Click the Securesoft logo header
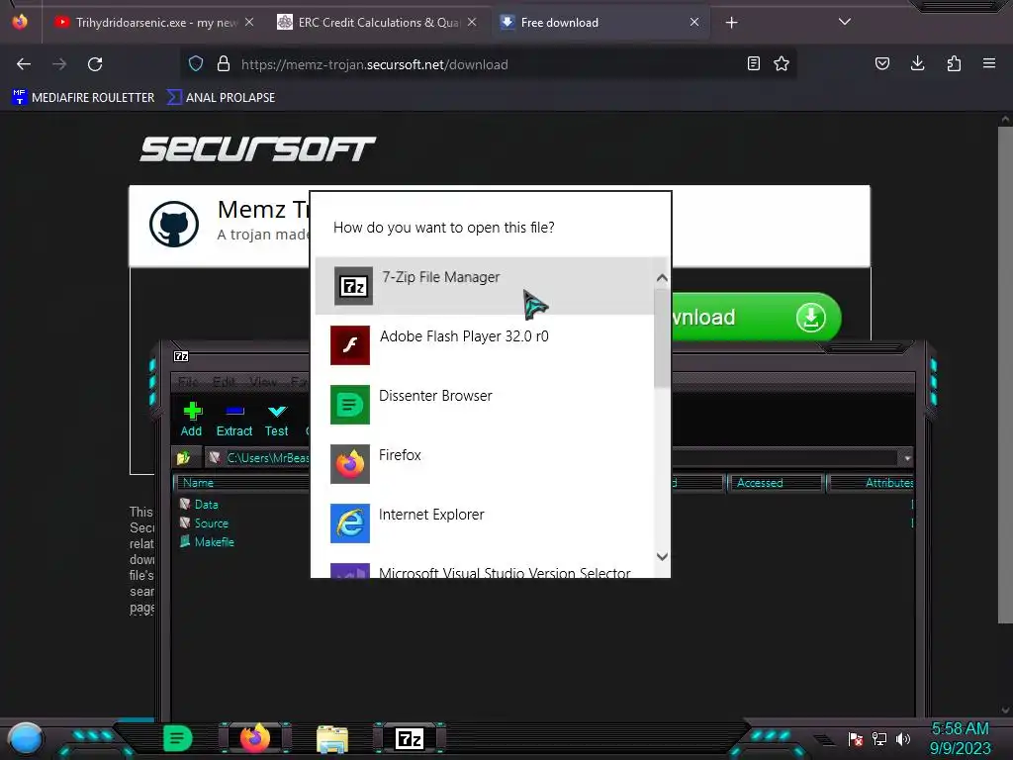 258,149
